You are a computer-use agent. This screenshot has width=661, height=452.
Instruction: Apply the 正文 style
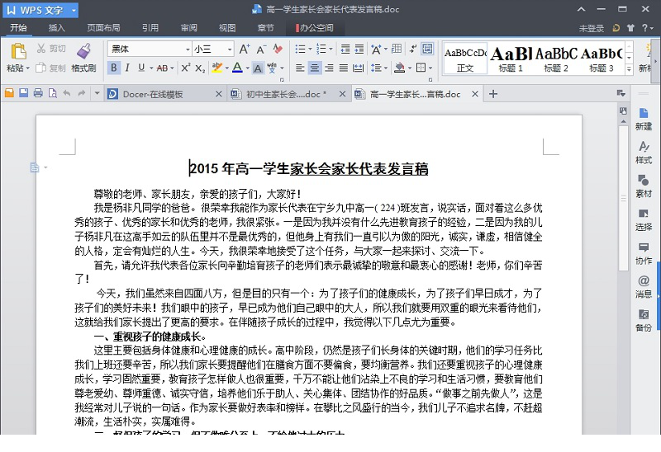[465, 59]
